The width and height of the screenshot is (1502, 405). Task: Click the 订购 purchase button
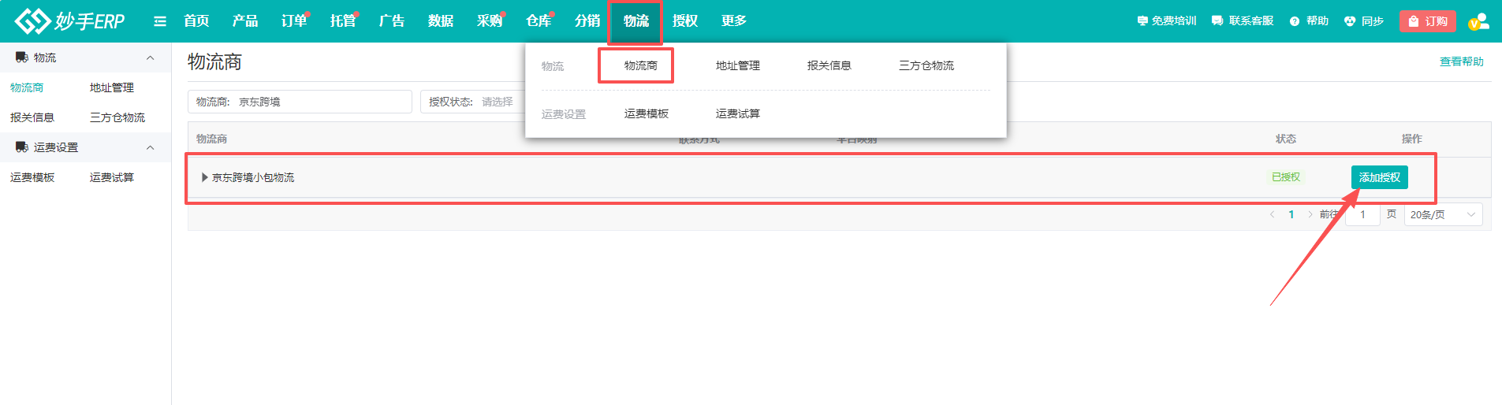tap(1427, 21)
